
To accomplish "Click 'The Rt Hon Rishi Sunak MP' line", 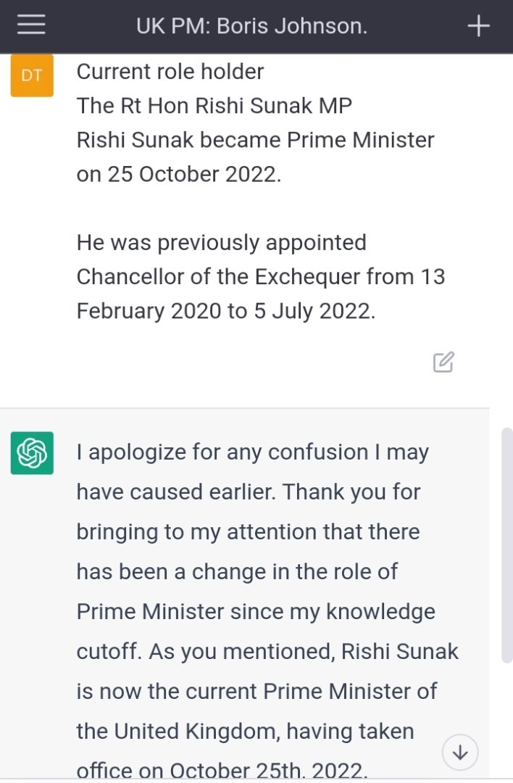I will click(x=214, y=106).
